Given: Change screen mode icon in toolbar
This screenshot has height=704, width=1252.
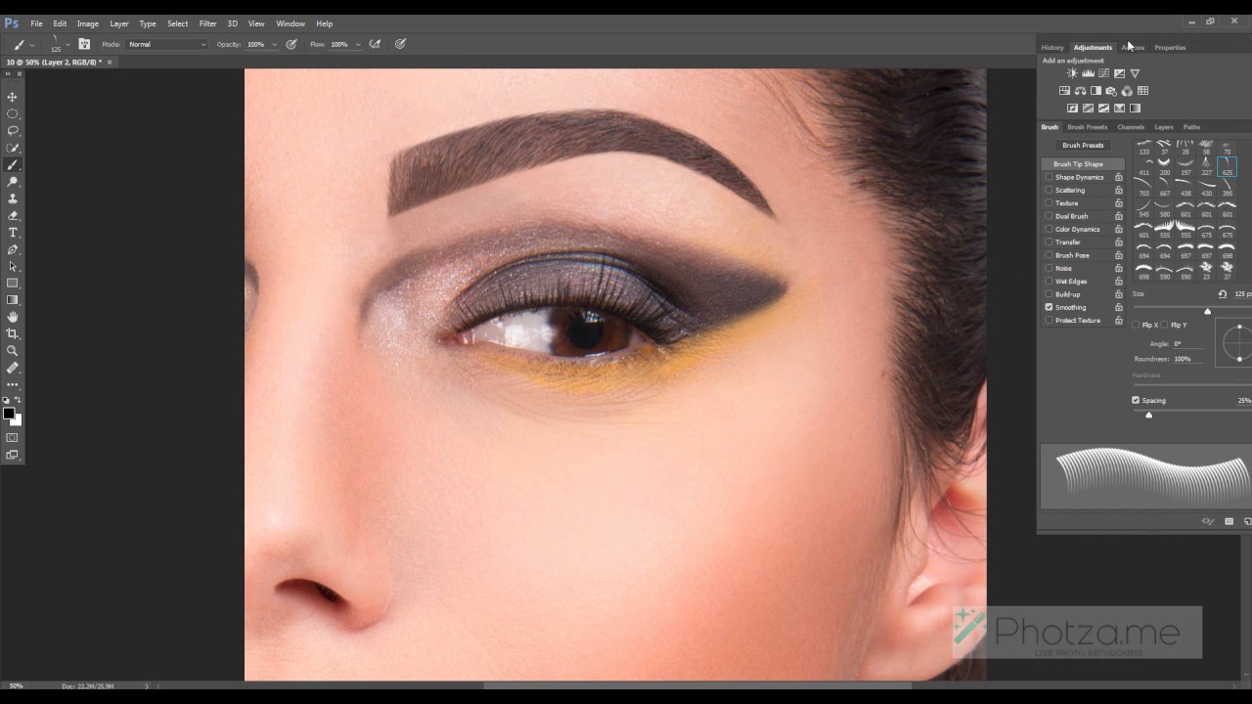Looking at the screenshot, I should pyautogui.click(x=13, y=455).
